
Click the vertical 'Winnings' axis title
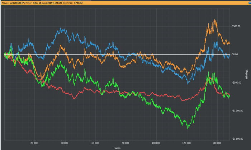click(x=247, y=74)
